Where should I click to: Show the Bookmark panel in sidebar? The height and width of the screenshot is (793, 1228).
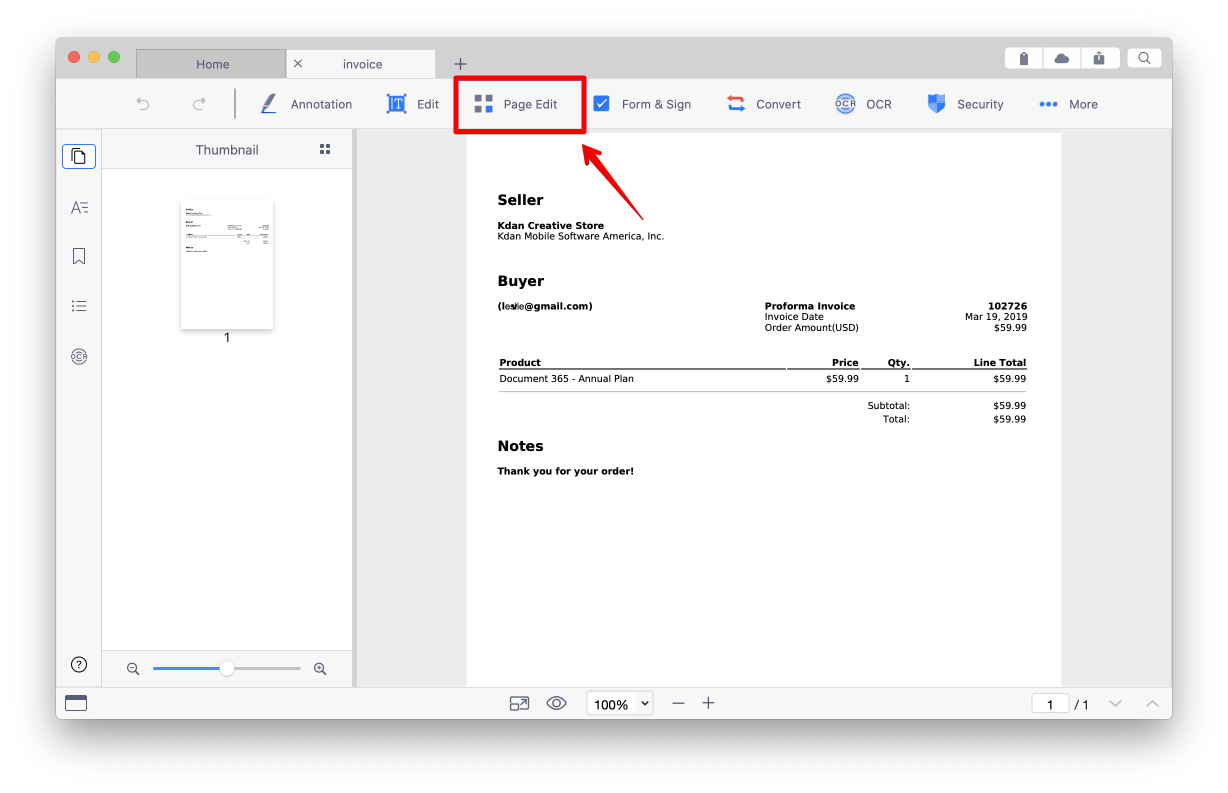pos(79,256)
